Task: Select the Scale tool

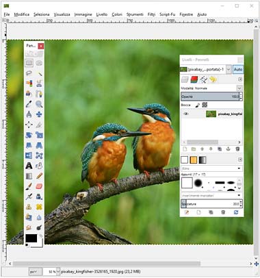Action: (39, 135)
